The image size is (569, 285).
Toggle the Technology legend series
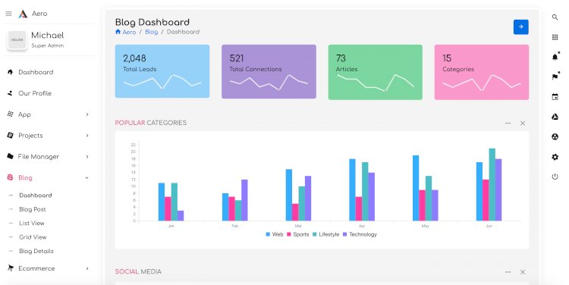point(360,235)
